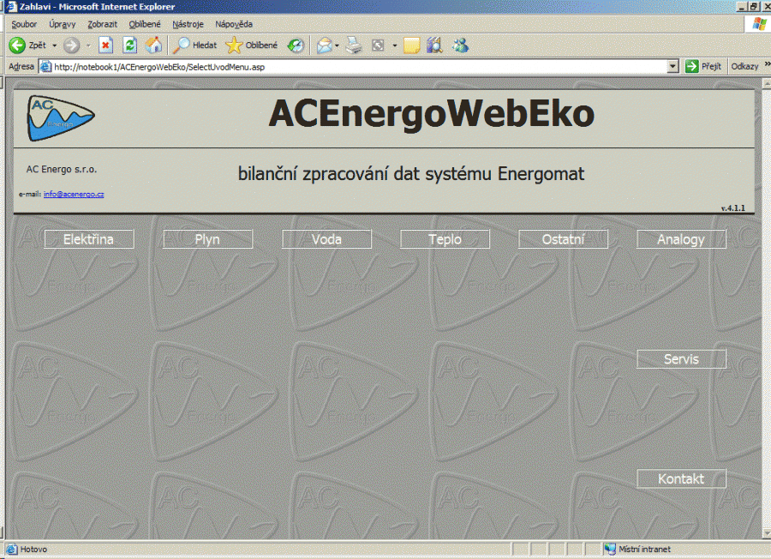Screen dimensions: 771x559
Task: Open the info@acenergo.cz email link
Action: 74,194
